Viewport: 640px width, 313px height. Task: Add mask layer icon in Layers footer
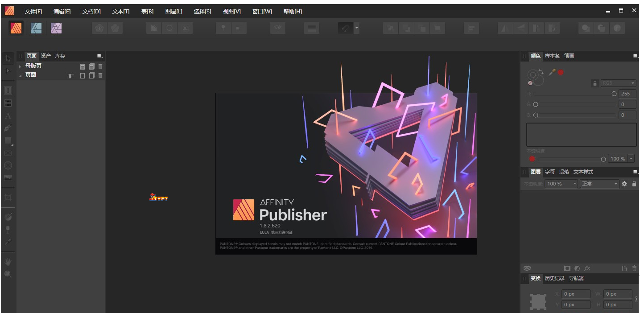[x=567, y=268]
